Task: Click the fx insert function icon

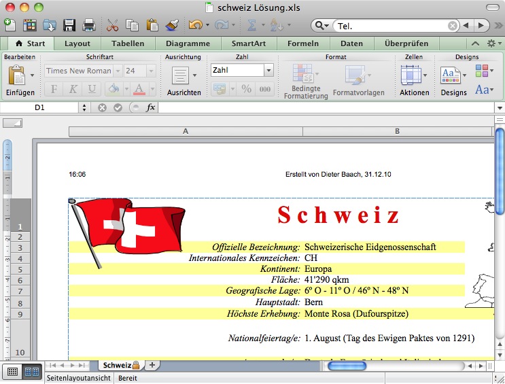Action: (151, 107)
